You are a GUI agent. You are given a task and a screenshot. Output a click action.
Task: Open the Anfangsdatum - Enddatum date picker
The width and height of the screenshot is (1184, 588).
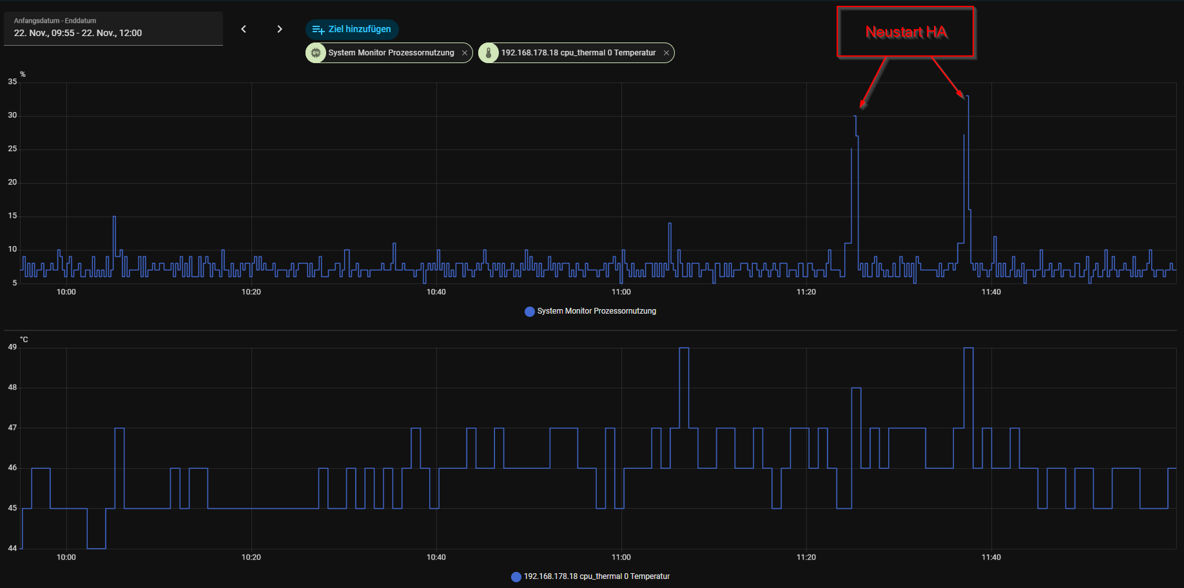[113, 28]
